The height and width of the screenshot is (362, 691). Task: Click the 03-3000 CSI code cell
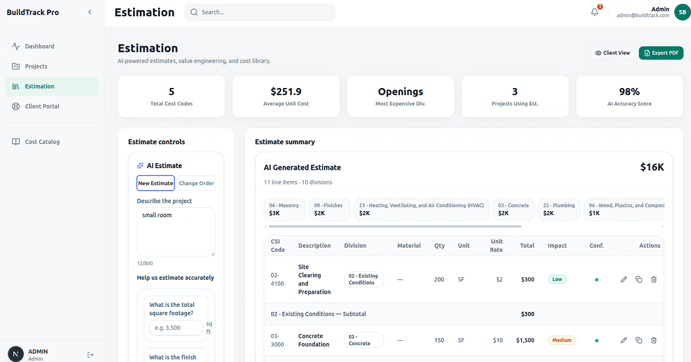pyautogui.click(x=277, y=340)
